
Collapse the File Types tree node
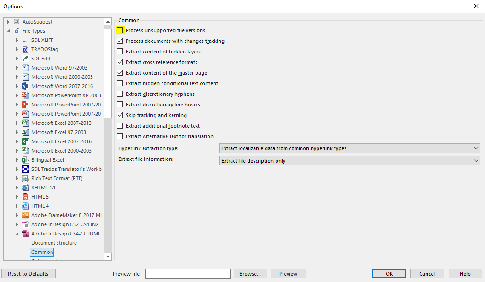click(8, 31)
